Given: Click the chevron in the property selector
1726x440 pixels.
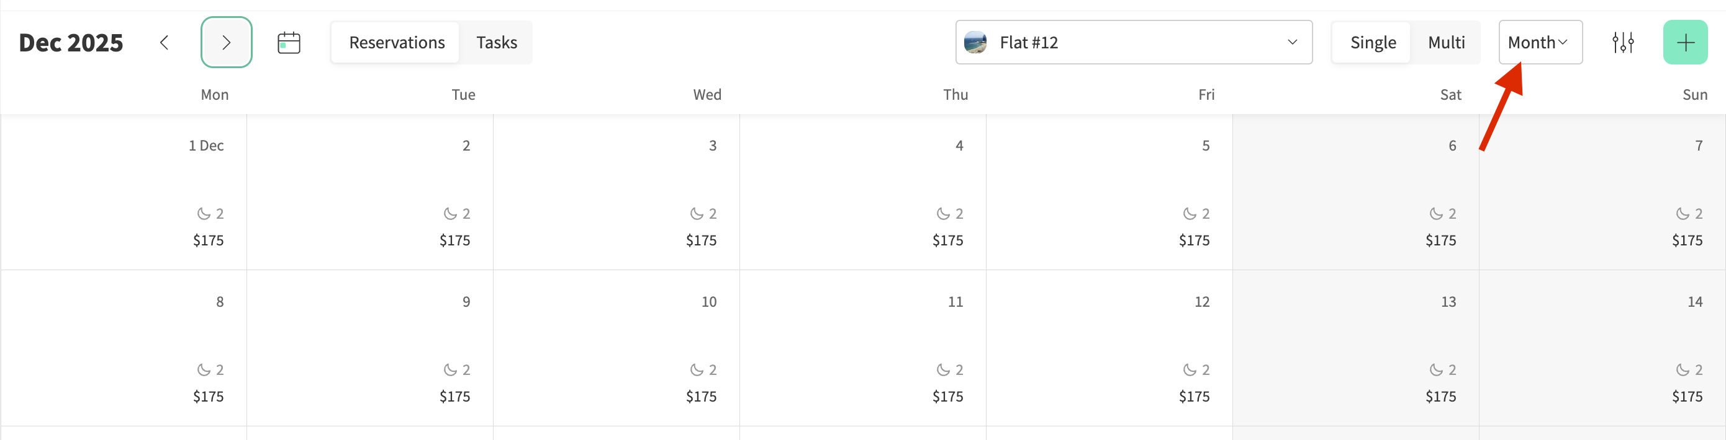Looking at the screenshot, I should (1293, 43).
